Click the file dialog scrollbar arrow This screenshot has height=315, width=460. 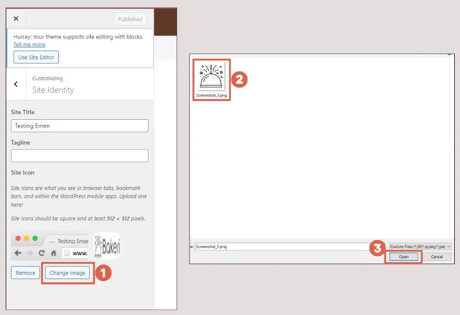click(449, 54)
